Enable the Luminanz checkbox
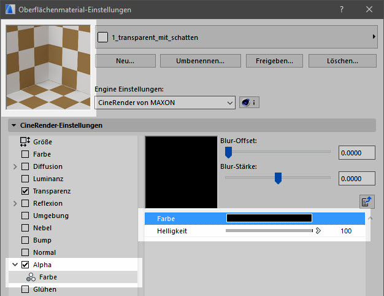 coord(25,179)
